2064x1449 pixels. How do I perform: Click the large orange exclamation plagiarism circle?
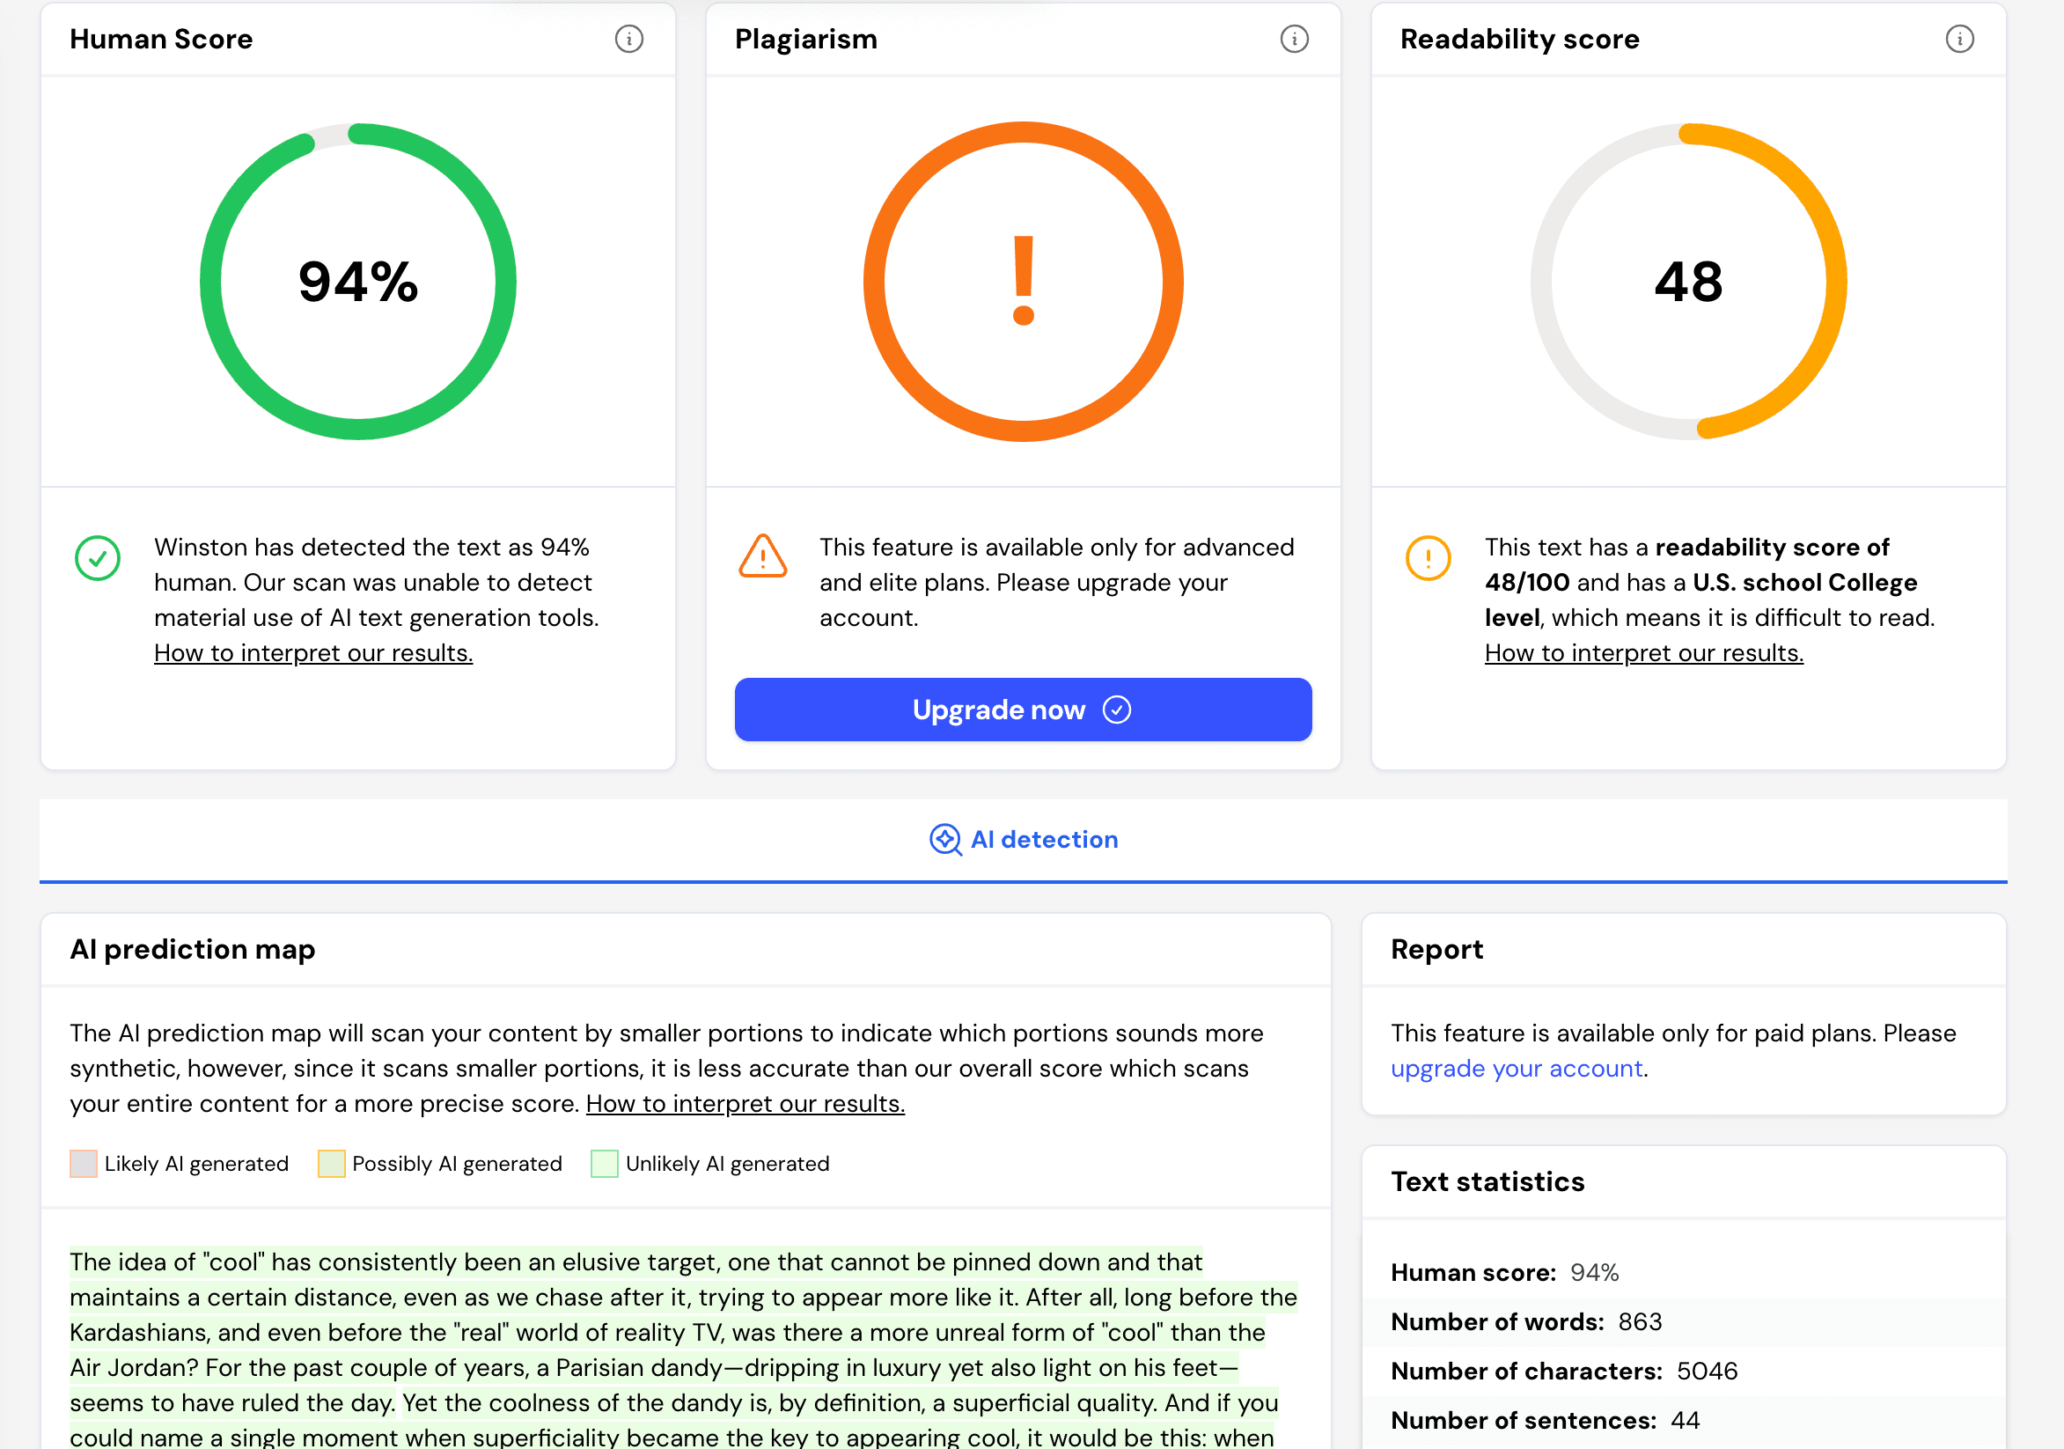point(1023,282)
